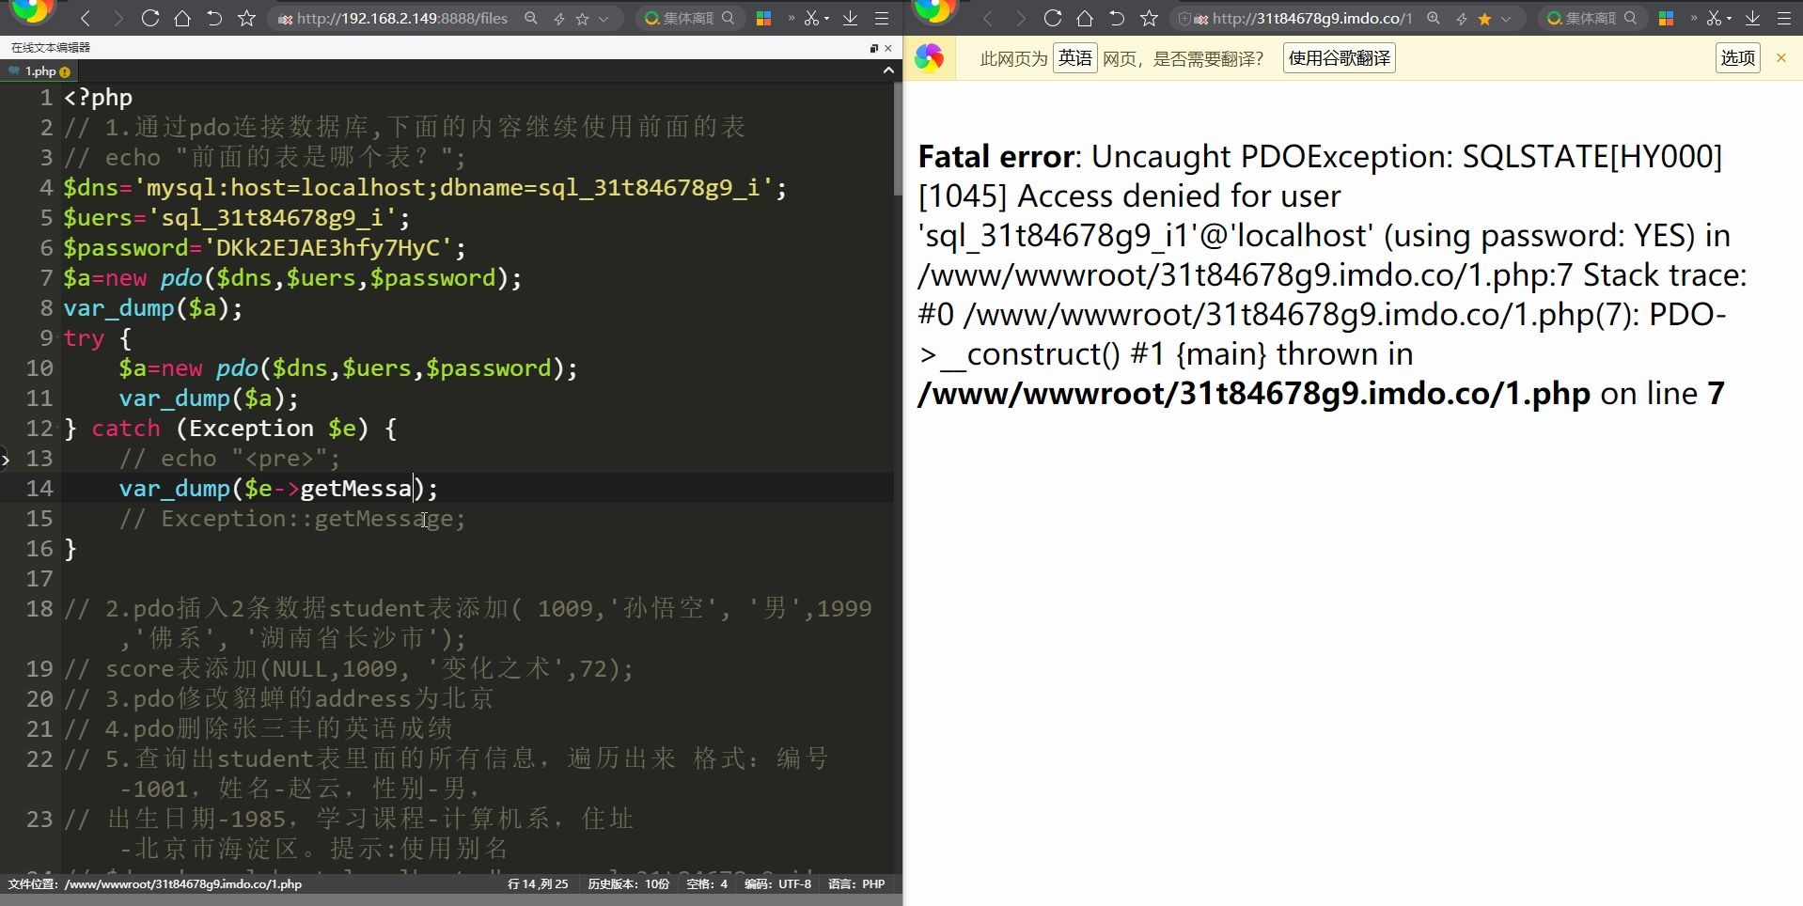Viewport: 1803px width, 906px height.
Task: Click the right browser's address bar URL
Action: coord(1312,18)
